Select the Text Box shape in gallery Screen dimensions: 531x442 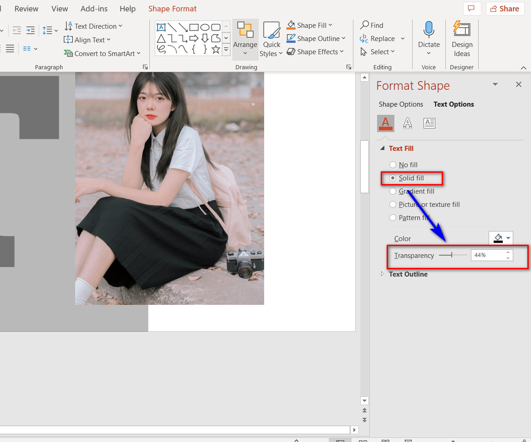pyautogui.click(x=161, y=27)
